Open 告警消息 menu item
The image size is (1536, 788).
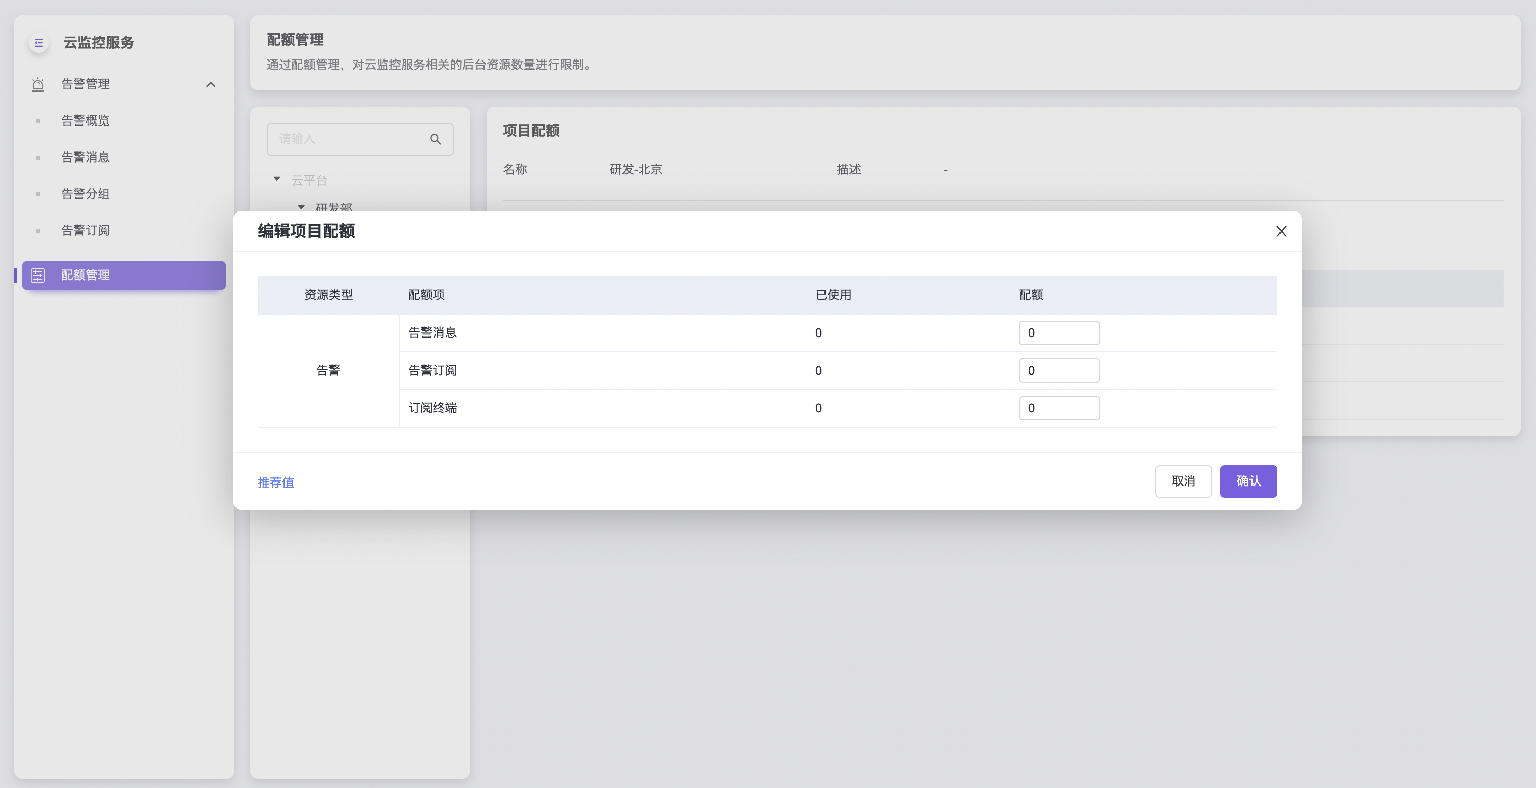tap(86, 157)
